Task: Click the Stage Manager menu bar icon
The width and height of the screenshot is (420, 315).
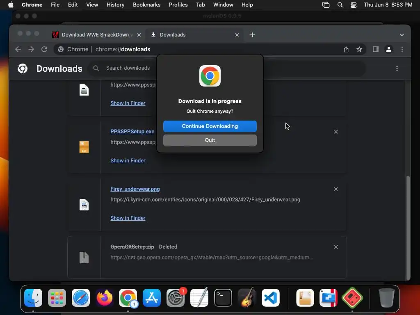Action: 326,5
